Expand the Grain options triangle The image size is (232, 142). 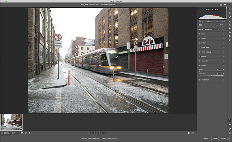tap(223, 69)
